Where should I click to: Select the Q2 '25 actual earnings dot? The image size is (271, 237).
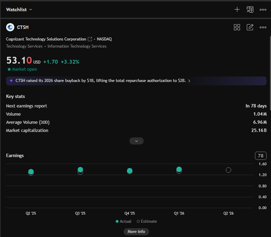(x=31, y=172)
